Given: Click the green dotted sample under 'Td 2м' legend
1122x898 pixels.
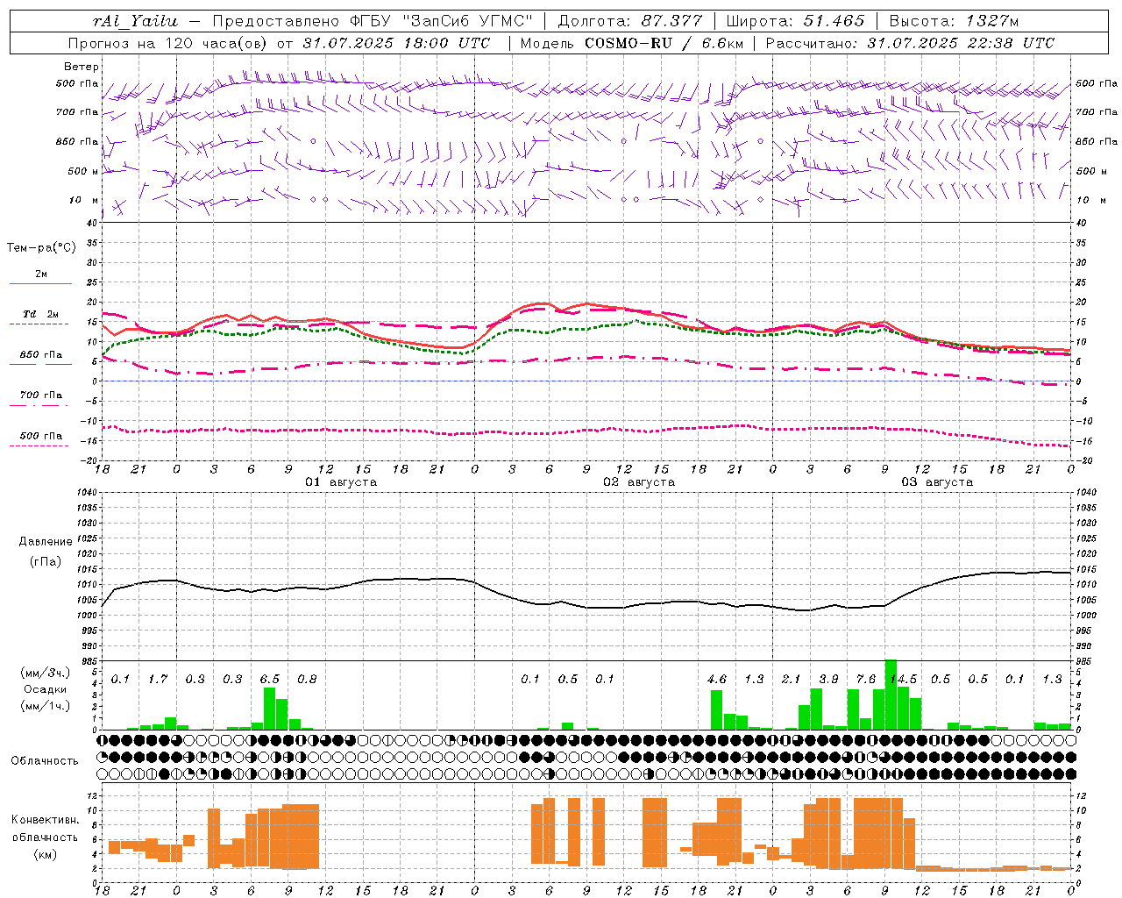Looking at the screenshot, I should click(39, 324).
